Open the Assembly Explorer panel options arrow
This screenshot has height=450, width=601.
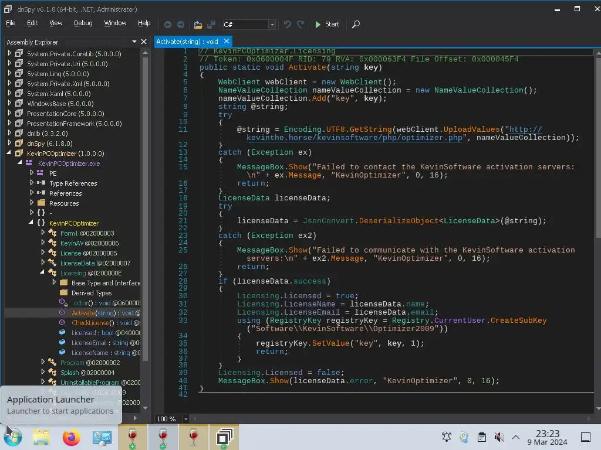134,42
